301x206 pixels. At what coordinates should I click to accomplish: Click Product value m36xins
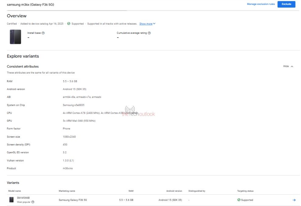(x=68, y=168)
